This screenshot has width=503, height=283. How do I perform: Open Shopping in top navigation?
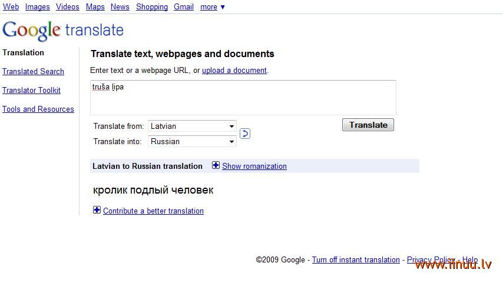point(152,6)
